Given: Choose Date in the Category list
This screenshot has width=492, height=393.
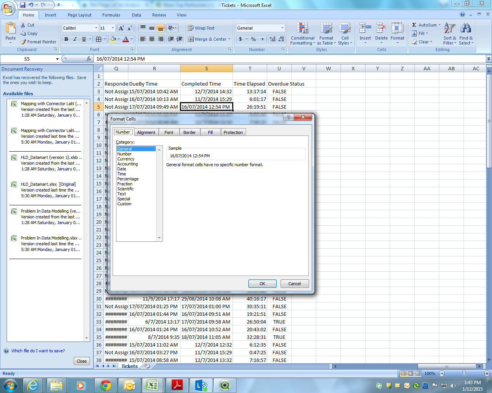Looking at the screenshot, I should pos(122,169).
